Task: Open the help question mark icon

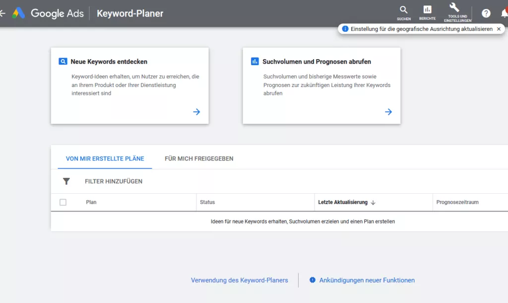Action: (486, 13)
